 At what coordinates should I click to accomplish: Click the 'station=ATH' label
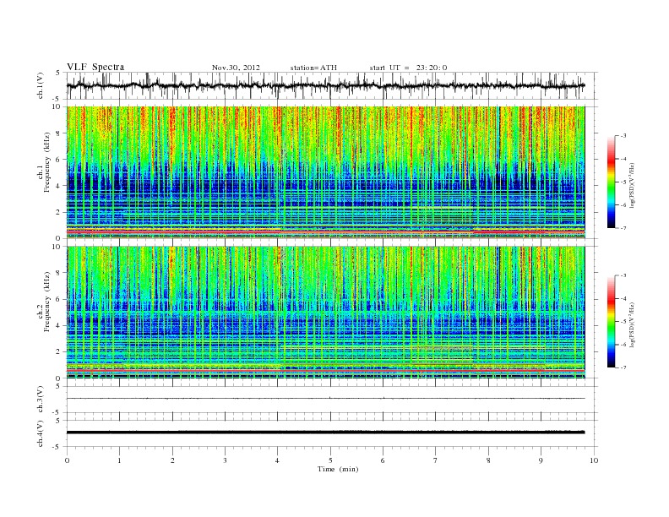tap(313, 68)
